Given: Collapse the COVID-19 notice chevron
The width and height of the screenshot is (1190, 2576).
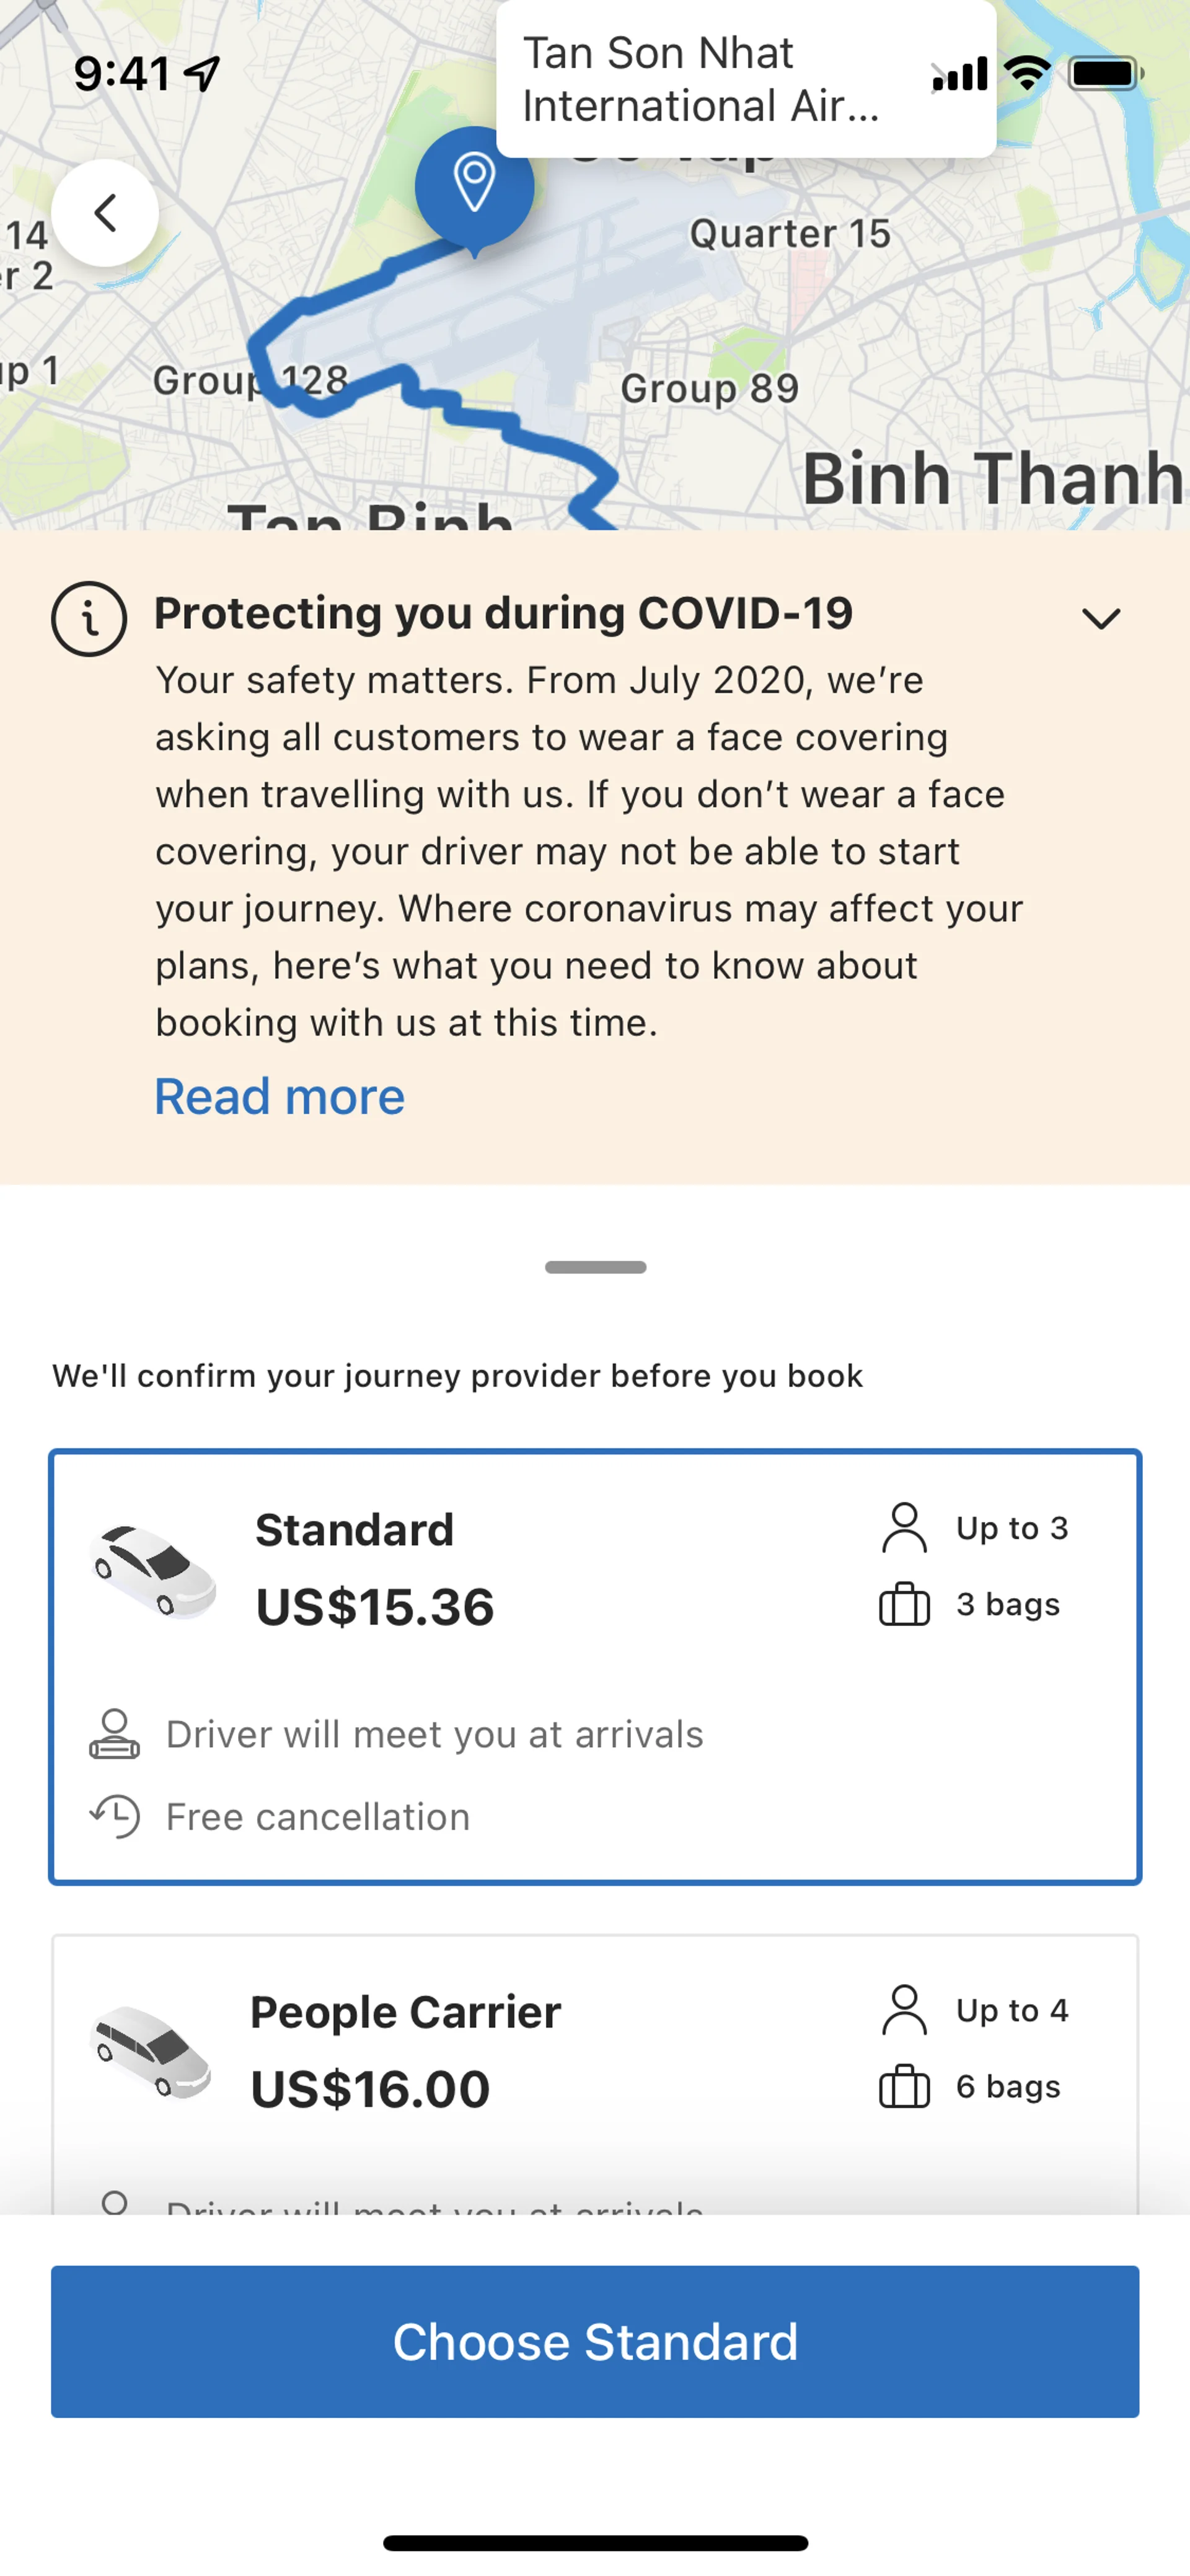Looking at the screenshot, I should tap(1101, 619).
